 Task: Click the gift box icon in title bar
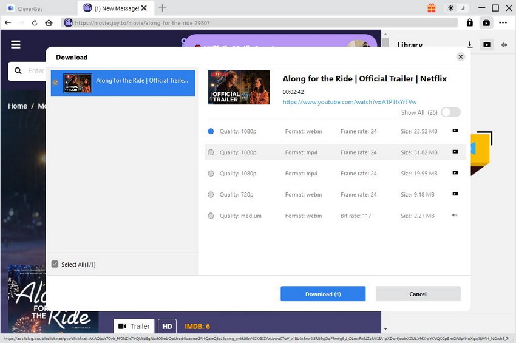[432, 8]
